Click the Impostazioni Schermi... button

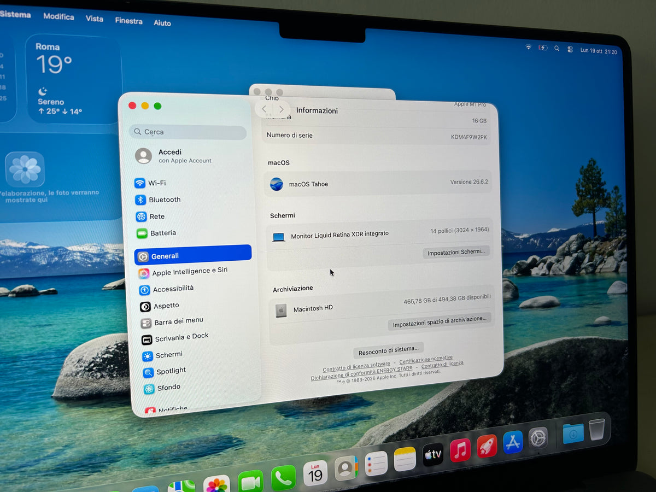[456, 252]
